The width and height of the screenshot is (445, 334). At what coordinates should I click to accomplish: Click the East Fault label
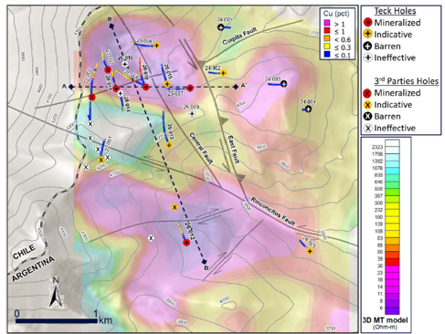pyautogui.click(x=234, y=150)
